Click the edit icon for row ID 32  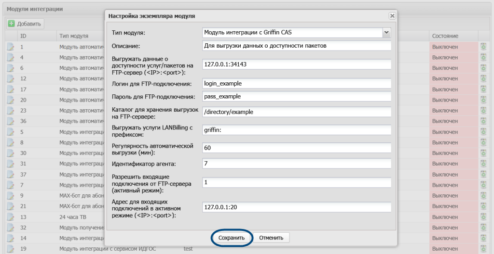11,228
